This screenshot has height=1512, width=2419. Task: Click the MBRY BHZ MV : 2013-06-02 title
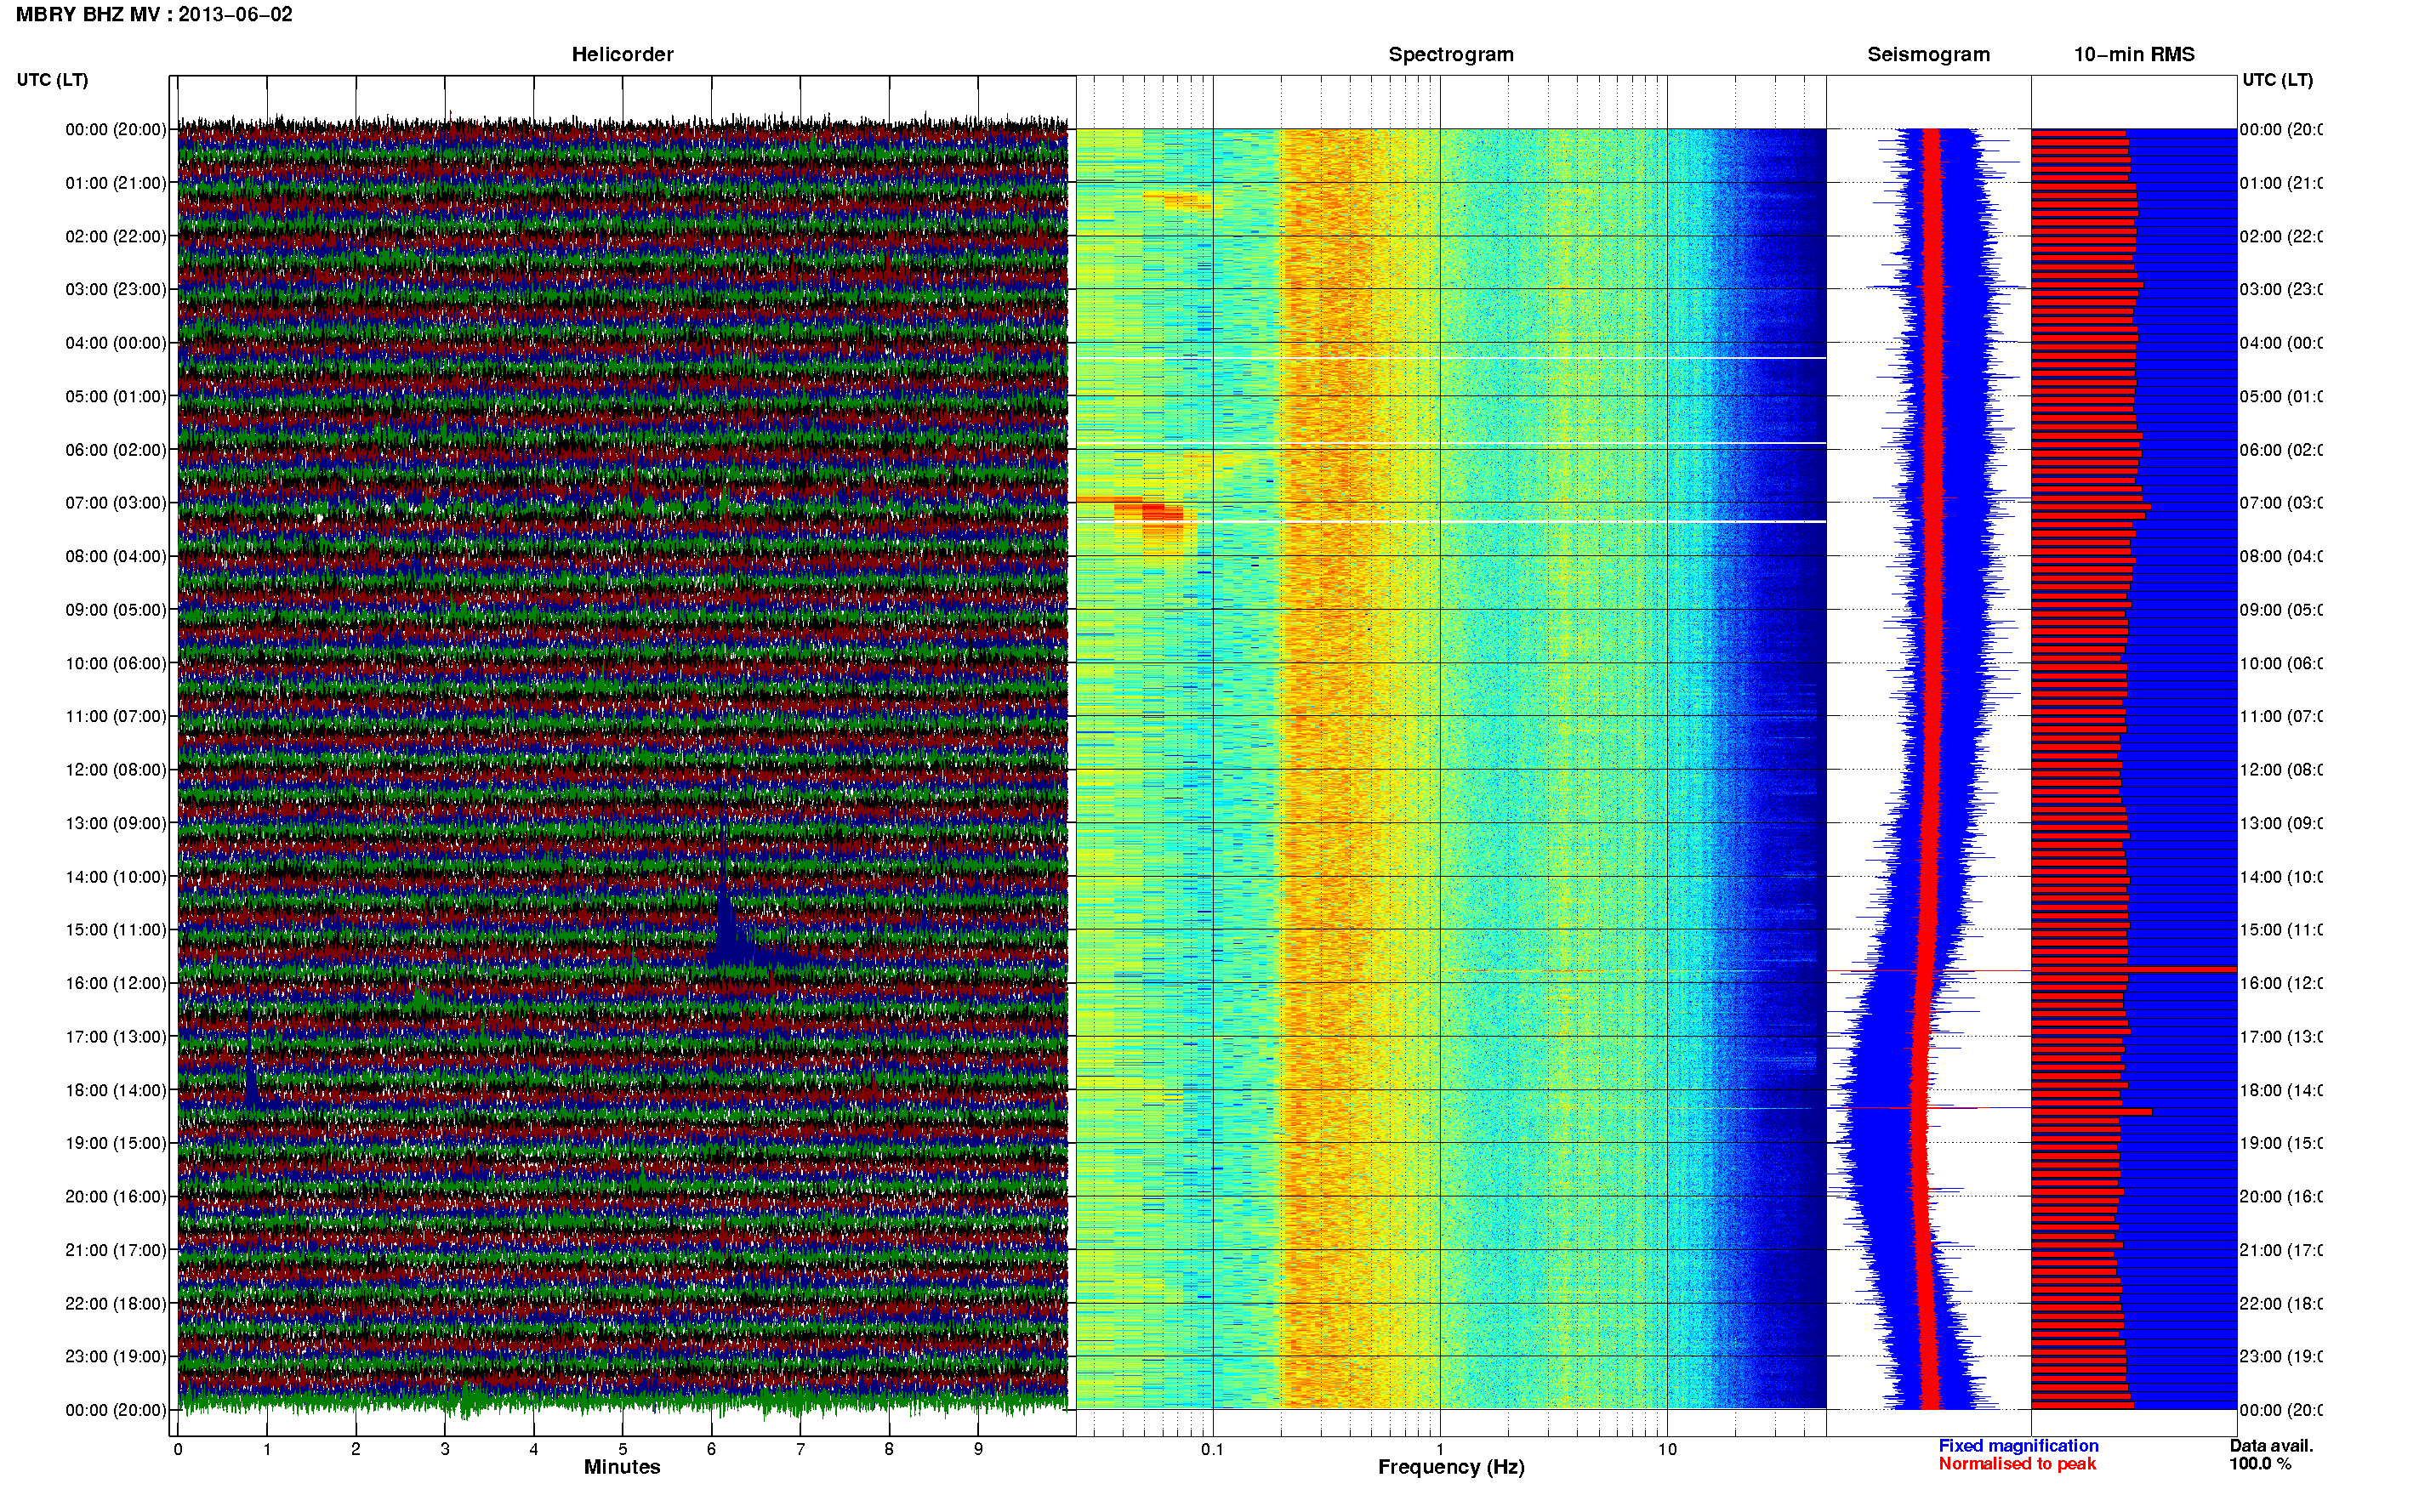tap(154, 15)
